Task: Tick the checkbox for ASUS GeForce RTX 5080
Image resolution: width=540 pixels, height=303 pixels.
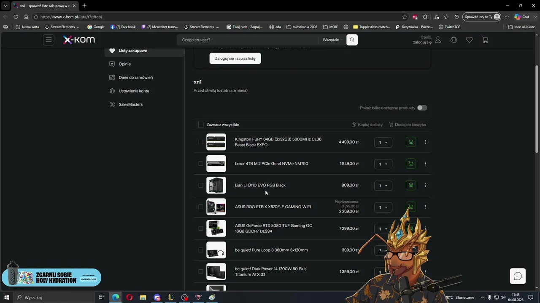Action: 201,229
